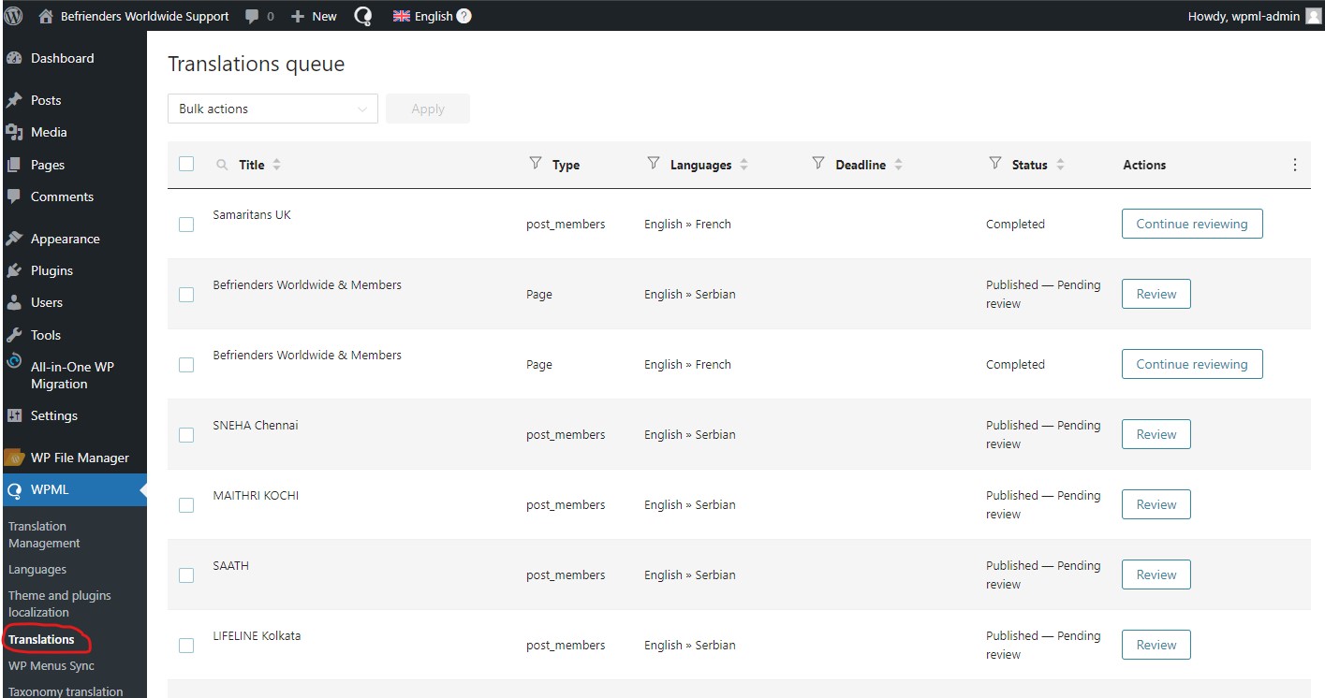Click the disabled Apply button
Viewport: 1325px width, 698px height.
(x=428, y=109)
